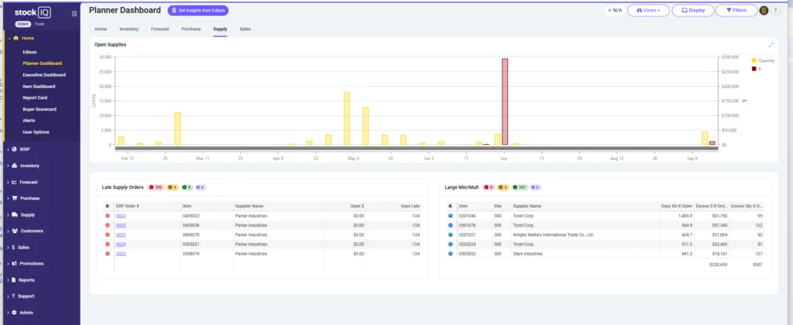This screenshot has height=325, width=793.
Task: Switch to the Forecast tab
Action: 160,29
